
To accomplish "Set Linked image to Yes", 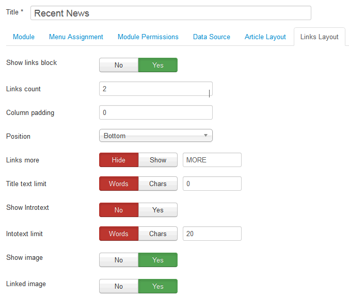I will [x=158, y=286].
